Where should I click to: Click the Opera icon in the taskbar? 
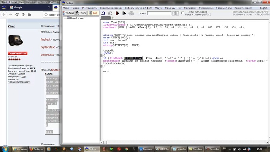tap(119, 149)
